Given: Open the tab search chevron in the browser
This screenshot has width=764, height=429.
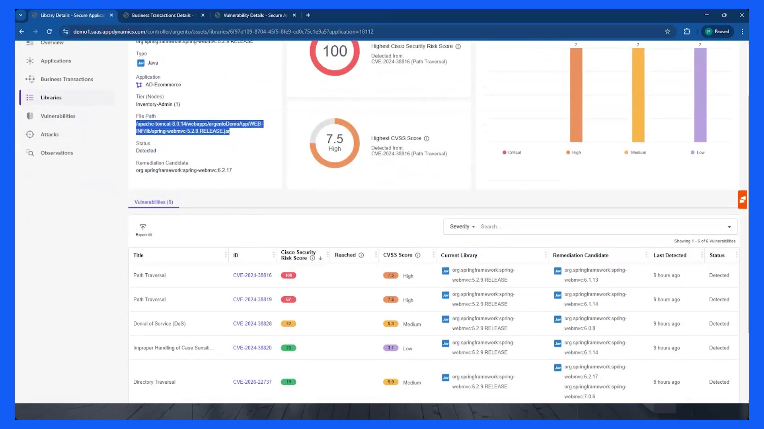Looking at the screenshot, I should (x=21, y=15).
